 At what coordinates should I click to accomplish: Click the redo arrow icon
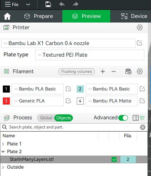pyautogui.click(x=76, y=5)
